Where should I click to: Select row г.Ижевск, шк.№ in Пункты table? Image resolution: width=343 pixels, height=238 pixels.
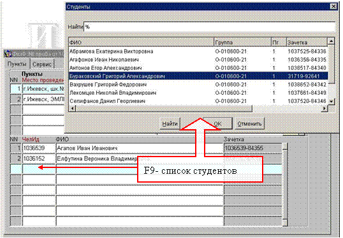(43, 89)
